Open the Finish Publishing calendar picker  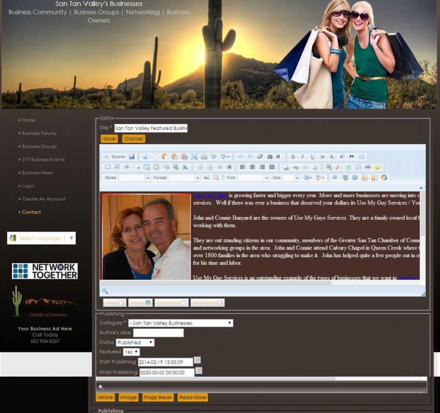[199, 371]
